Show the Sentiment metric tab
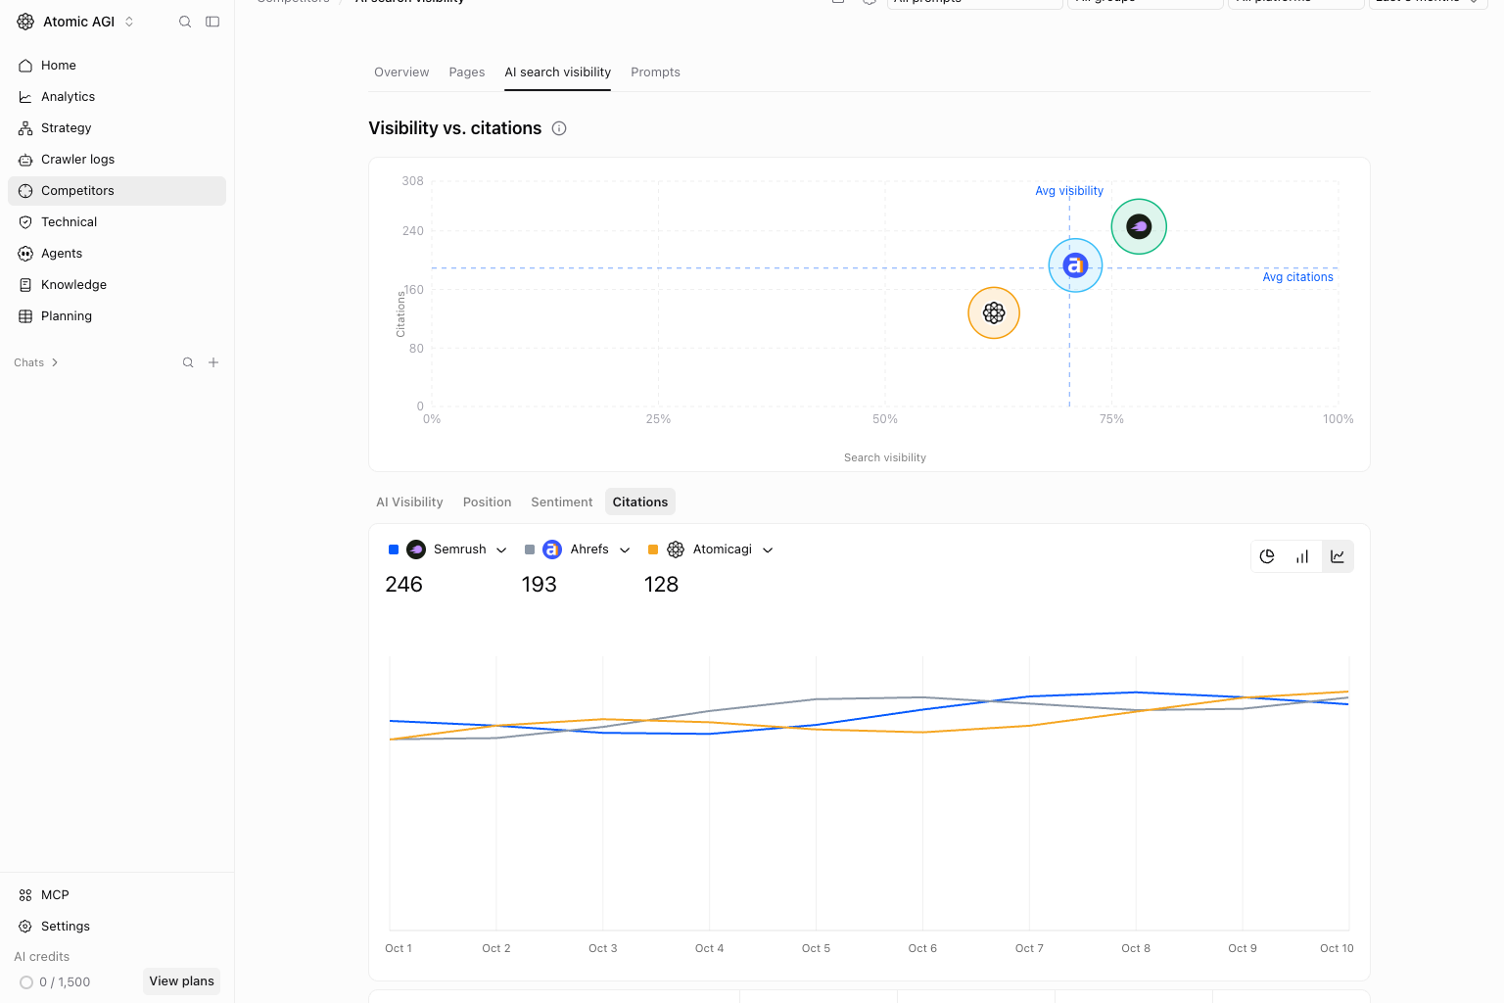The width and height of the screenshot is (1504, 1003). point(562,502)
